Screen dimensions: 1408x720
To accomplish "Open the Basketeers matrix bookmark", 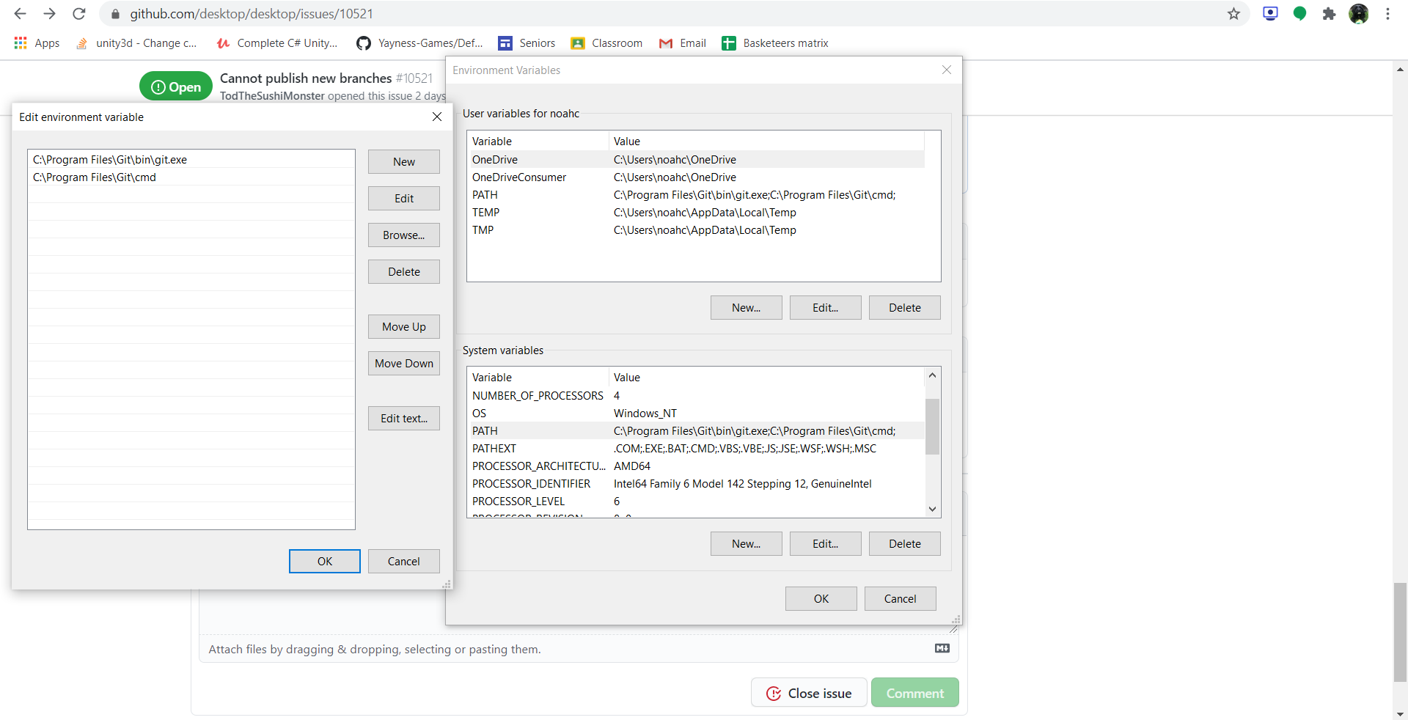I will click(x=785, y=43).
